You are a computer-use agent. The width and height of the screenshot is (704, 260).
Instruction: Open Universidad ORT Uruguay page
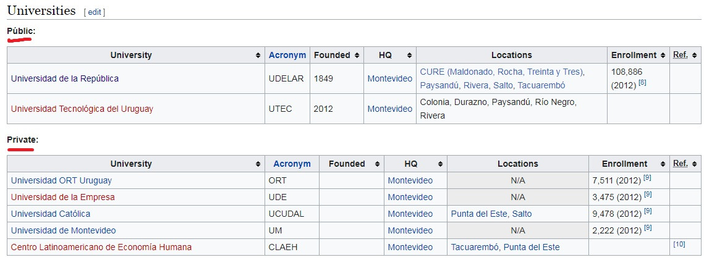(61, 180)
